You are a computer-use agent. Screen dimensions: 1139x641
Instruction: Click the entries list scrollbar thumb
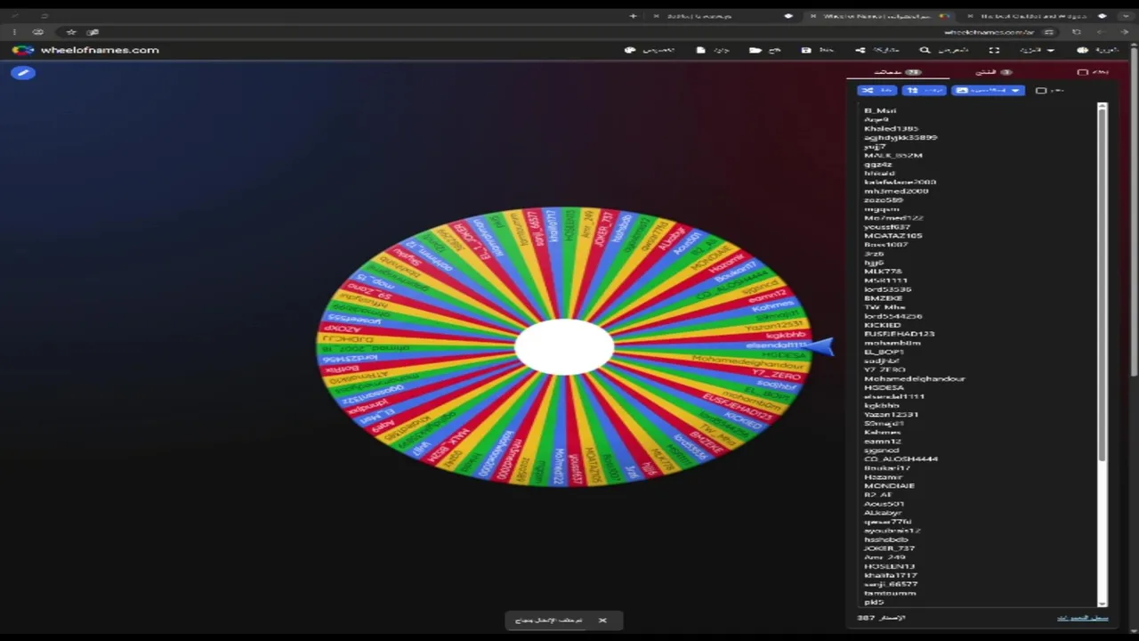[x=1102, y=285]
